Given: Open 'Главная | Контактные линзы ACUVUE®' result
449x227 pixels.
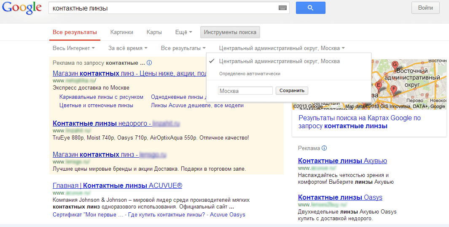Looking at the screenshot, I should (117, 186).
